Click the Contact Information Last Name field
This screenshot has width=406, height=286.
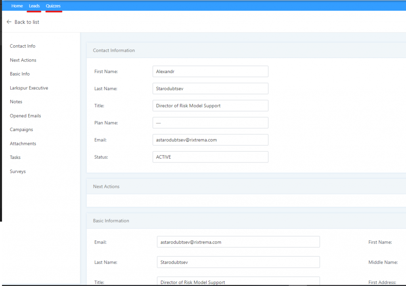tap(210, 89)
